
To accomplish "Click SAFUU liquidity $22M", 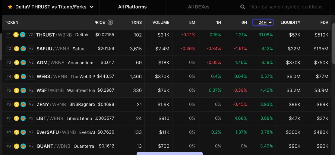I will [x=294, y=49].
